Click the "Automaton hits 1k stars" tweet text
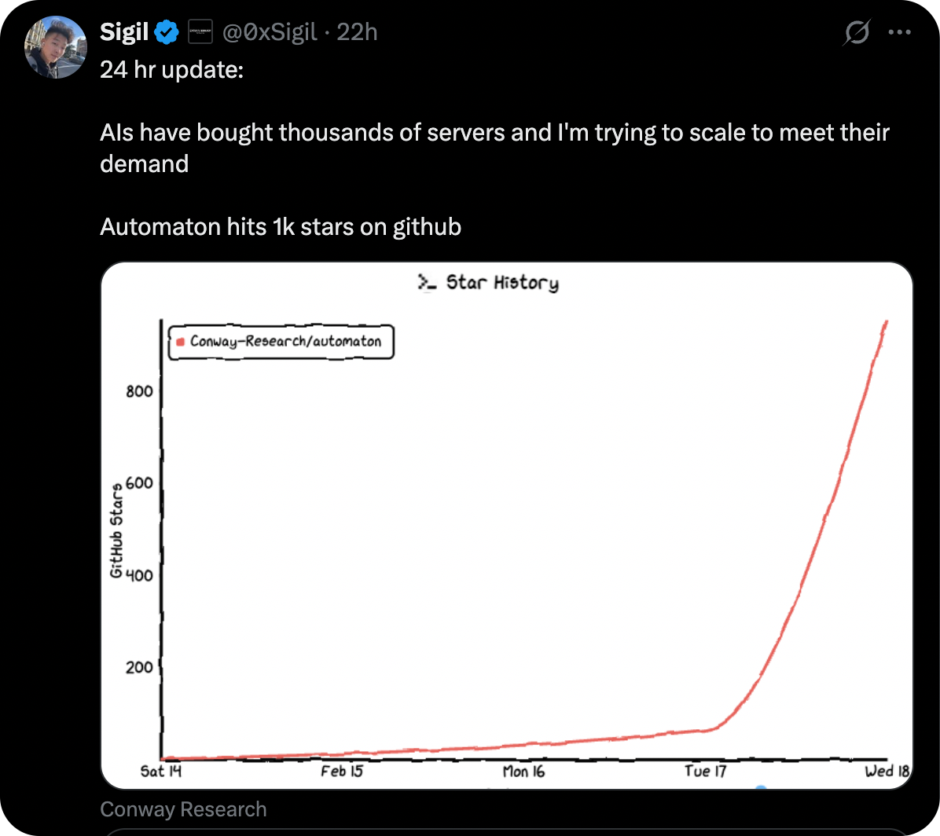 pyautogui.click(x=281, y=227)
